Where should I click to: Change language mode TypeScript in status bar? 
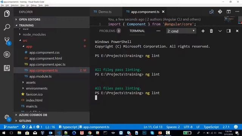[x=211, y=127]
